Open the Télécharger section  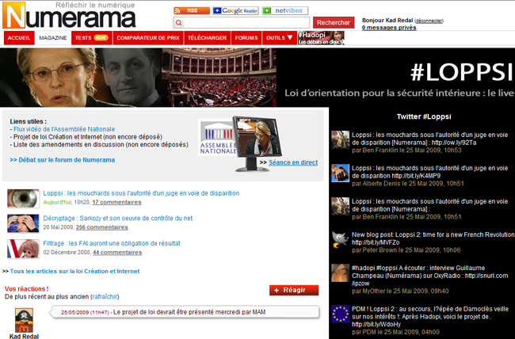click(208, 37)
